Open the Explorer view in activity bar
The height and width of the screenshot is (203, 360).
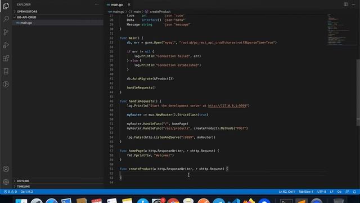[x=6, y=6]
